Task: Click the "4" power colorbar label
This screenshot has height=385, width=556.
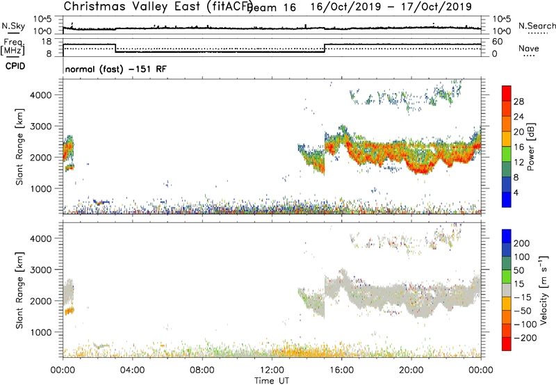Action: coord(516,192)
